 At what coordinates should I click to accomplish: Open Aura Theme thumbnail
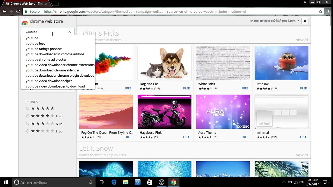(x=223, y=112)
